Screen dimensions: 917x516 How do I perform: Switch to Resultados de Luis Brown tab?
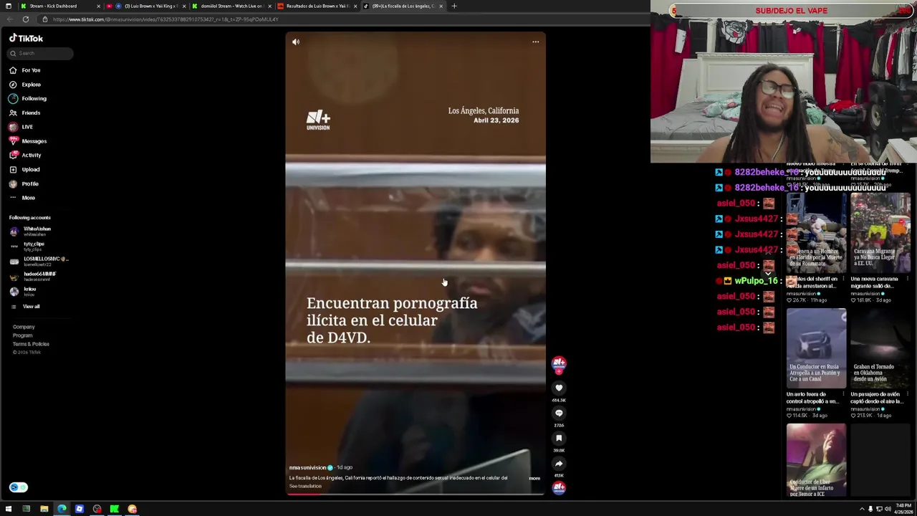point(317,6)
